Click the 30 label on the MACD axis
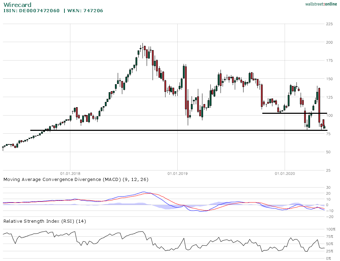 (328, 188)
